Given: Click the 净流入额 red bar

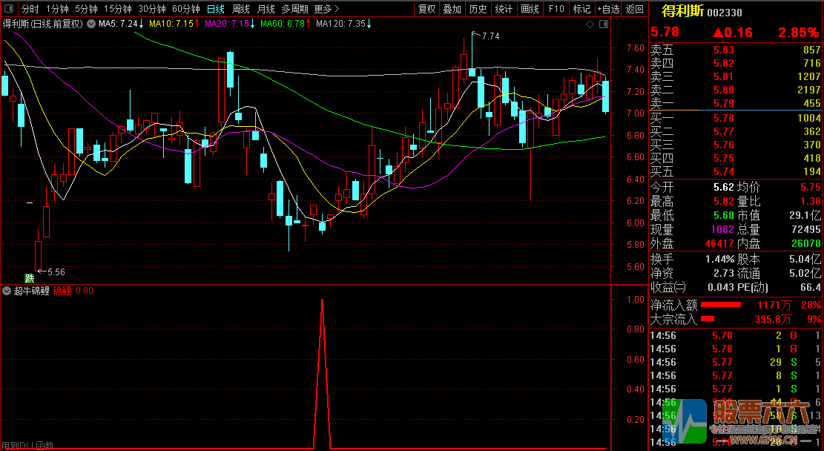Looking at the screenshot, I should tap(721, 304).
